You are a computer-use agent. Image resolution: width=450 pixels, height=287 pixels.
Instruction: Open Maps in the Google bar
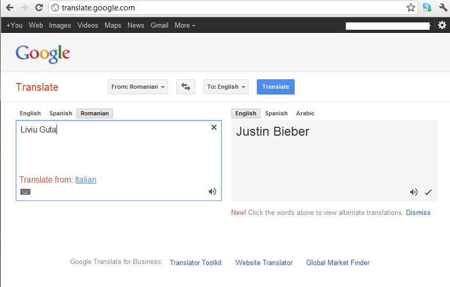tap(113, 25)
